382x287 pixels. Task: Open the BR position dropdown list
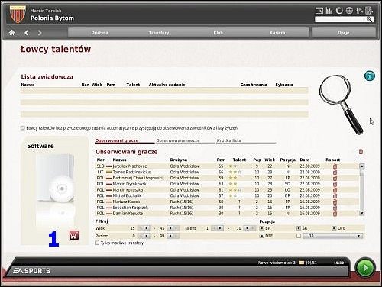332,236
